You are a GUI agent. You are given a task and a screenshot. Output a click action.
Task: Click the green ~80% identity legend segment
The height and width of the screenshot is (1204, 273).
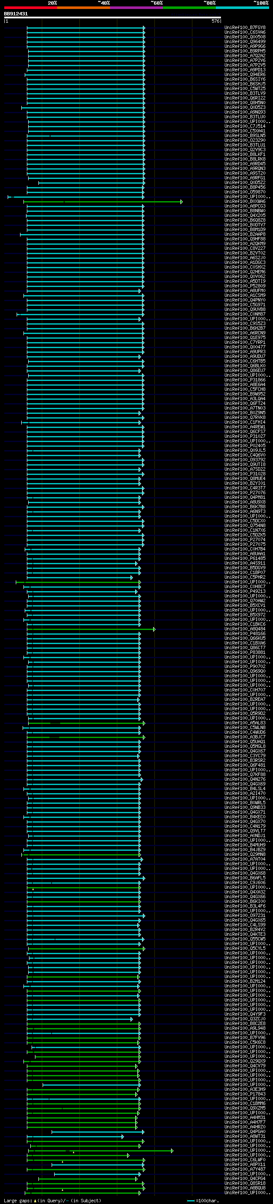(x=189, y=8)
